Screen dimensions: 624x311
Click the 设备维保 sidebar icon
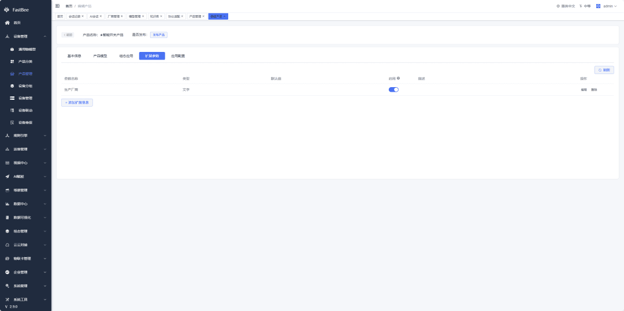point(12,122)
